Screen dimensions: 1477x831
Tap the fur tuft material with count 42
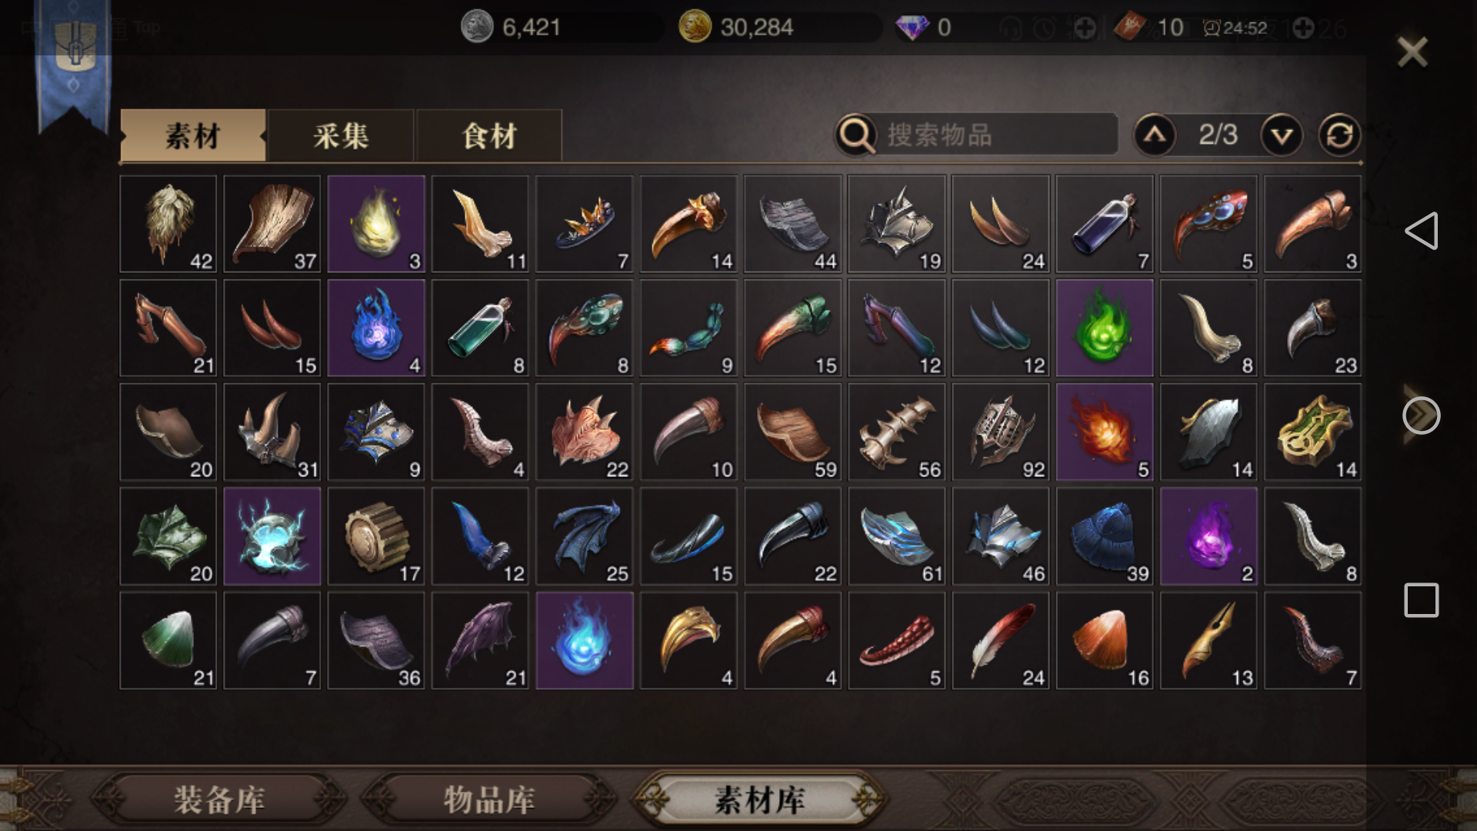(168, 224)
